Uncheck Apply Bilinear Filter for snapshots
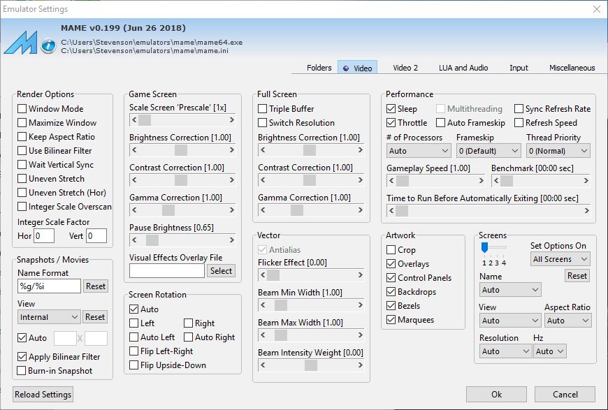Viewport: 608px width, 410px height. [x=22, y=356]
